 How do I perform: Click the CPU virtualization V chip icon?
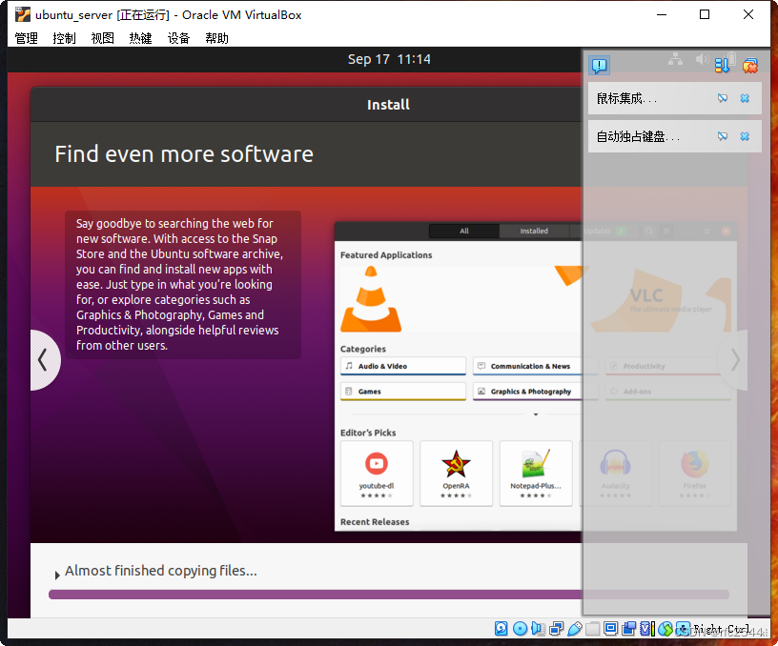[647, 629]
